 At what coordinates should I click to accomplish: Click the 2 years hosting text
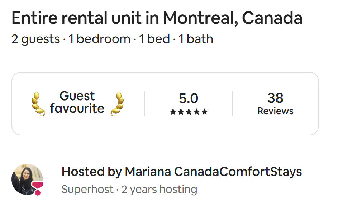(159, 190)
